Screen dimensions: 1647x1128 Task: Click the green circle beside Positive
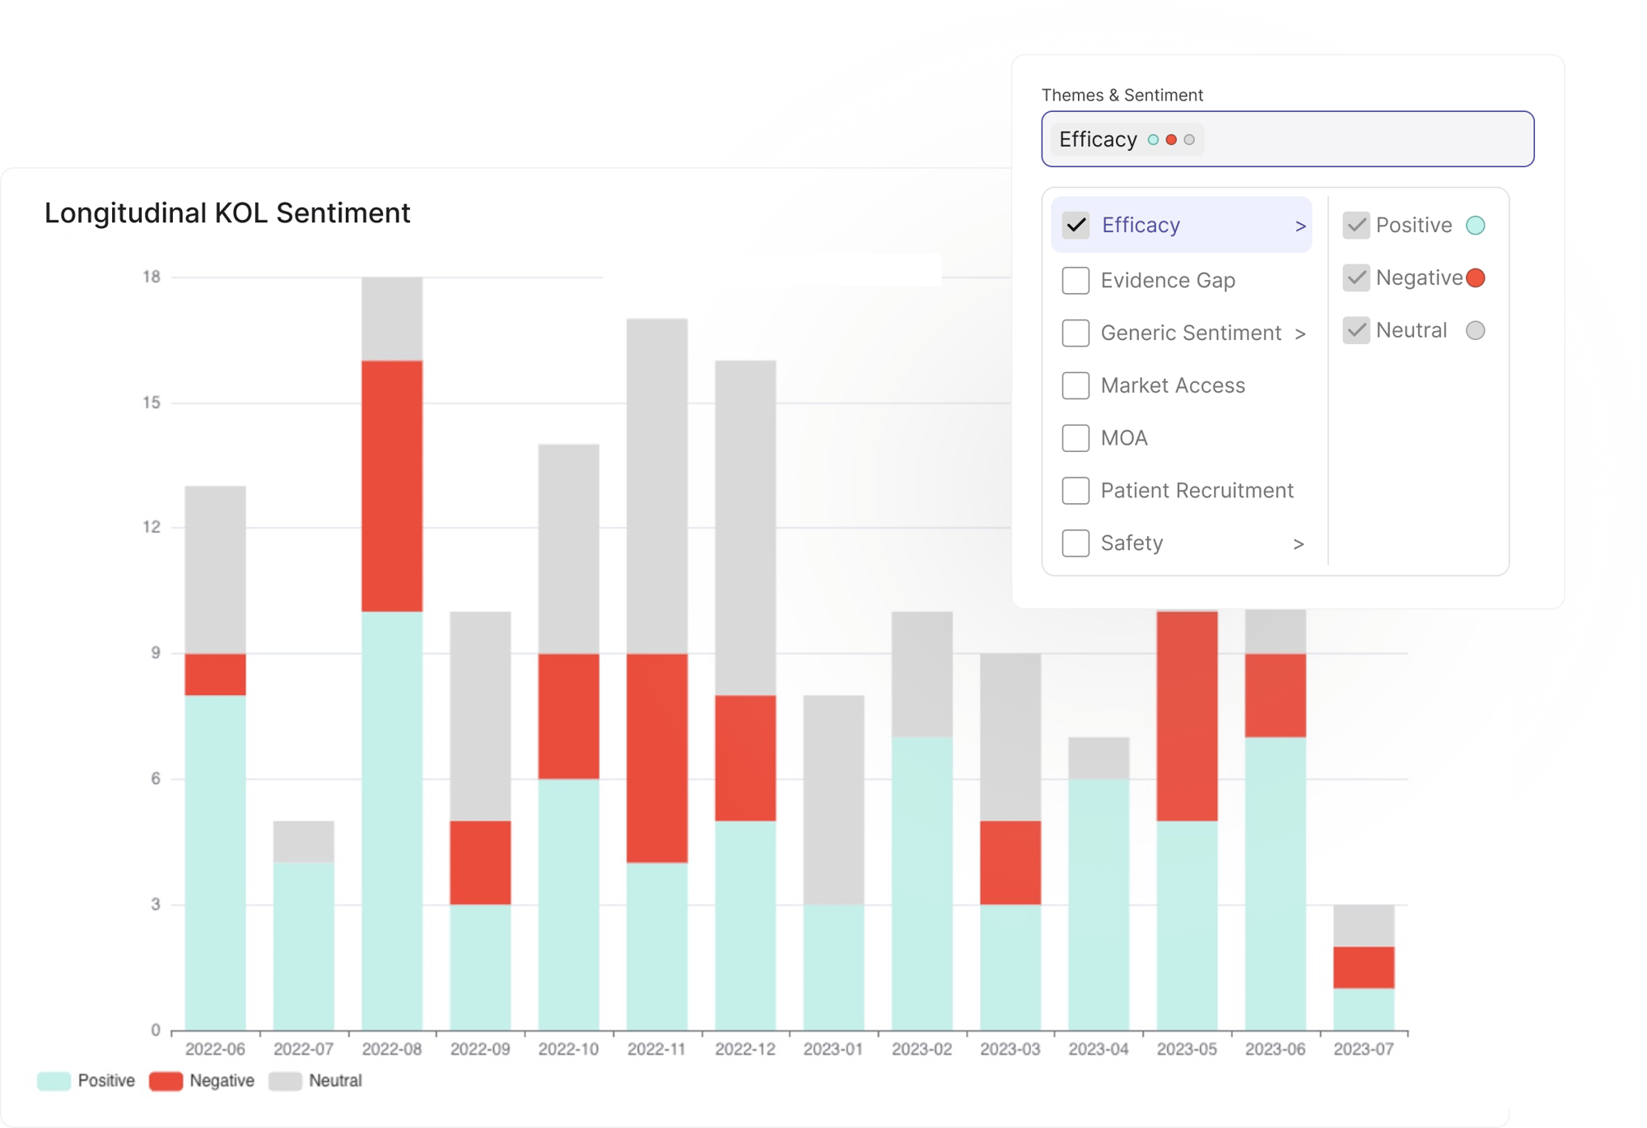[x=1477, y=224]
